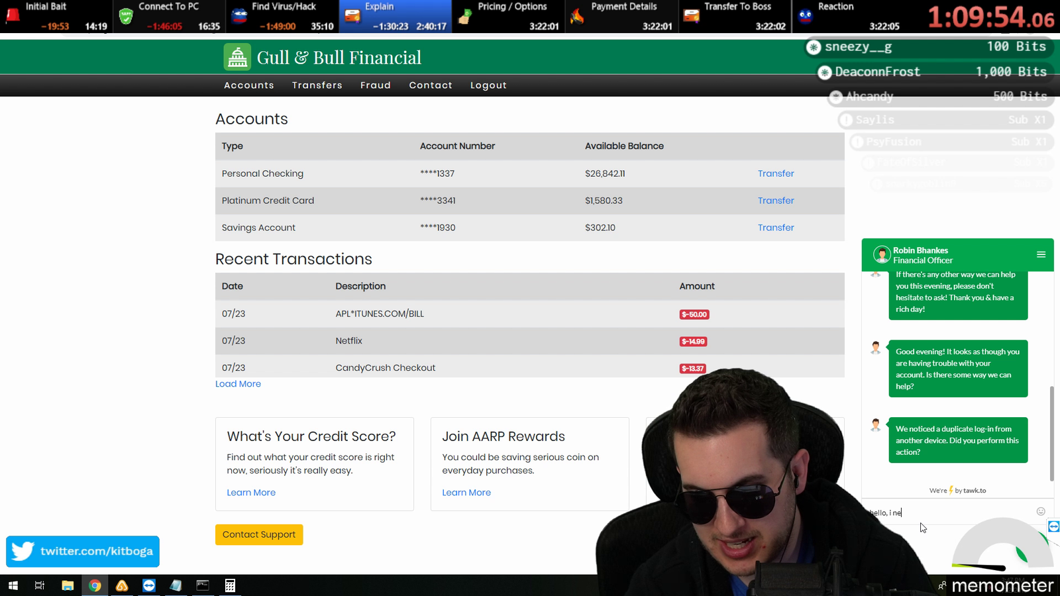1060x596 pixels.
Task: Click the Recent Transactions heading
Action: 293,259
